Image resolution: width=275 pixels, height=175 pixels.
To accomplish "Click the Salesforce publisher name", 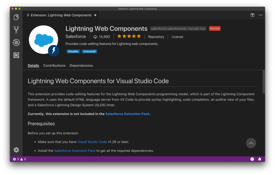I will point(76,37).
